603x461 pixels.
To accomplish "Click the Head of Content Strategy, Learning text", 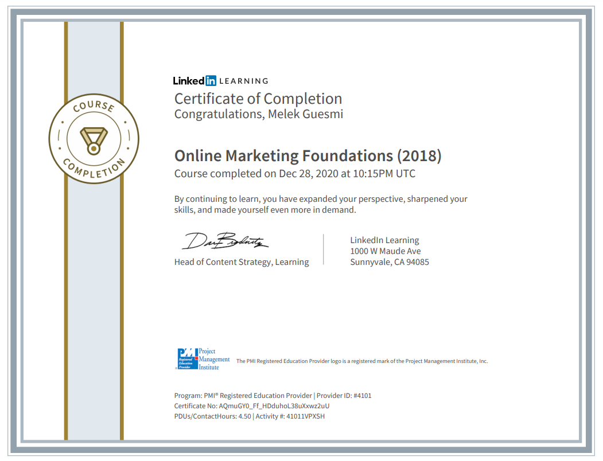I will 242,262.
